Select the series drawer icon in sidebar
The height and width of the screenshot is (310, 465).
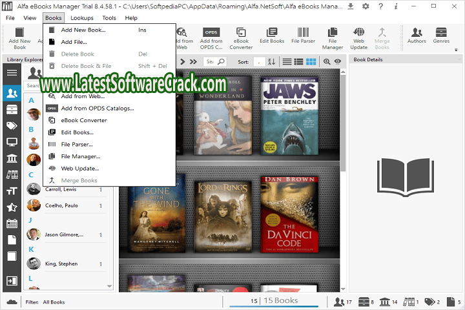click(12, 109)
